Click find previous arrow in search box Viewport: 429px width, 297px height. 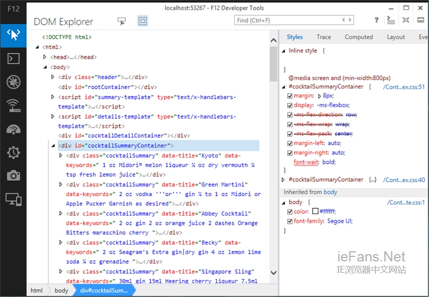click(x=343, y=20)
